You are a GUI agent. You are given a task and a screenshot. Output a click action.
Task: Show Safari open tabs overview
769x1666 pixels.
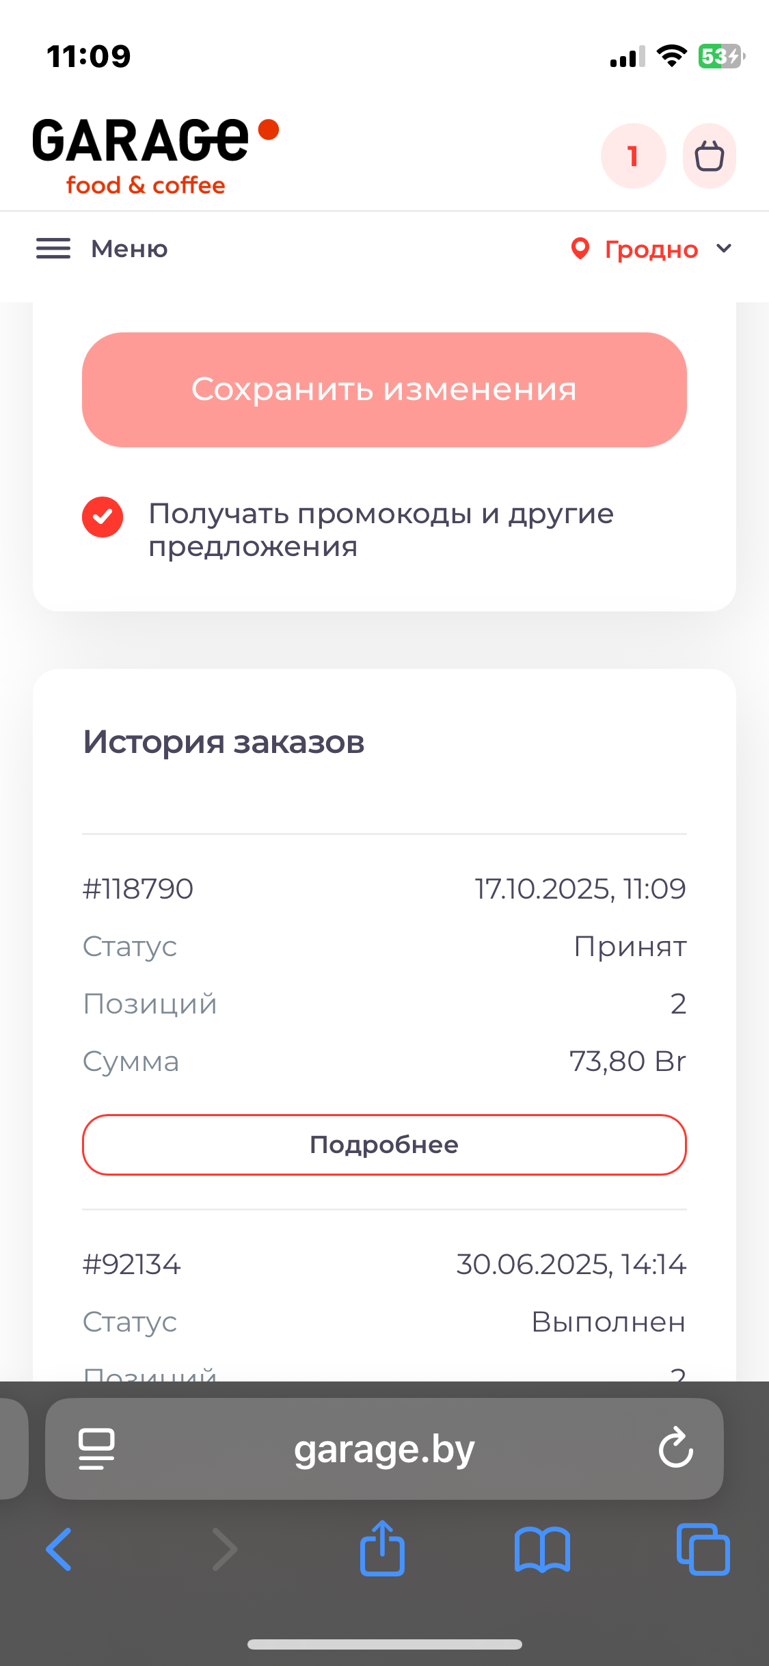[x=703, y=1550]
